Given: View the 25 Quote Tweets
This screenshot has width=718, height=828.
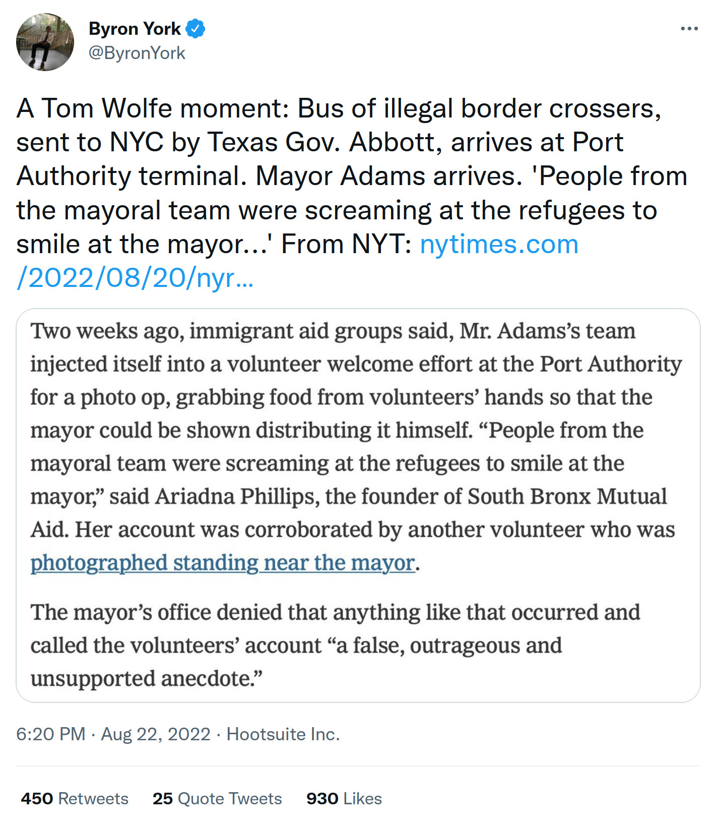Looking at the screenshot, I should [x=217, y=799].
